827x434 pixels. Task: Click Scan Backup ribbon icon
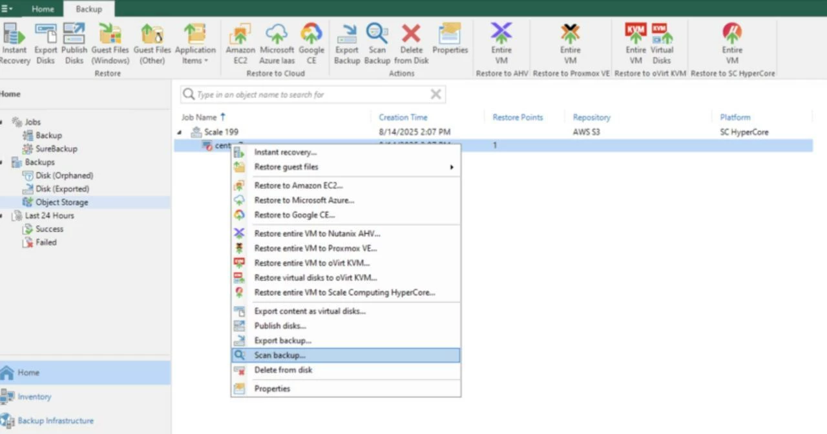(x=377, y=43)
